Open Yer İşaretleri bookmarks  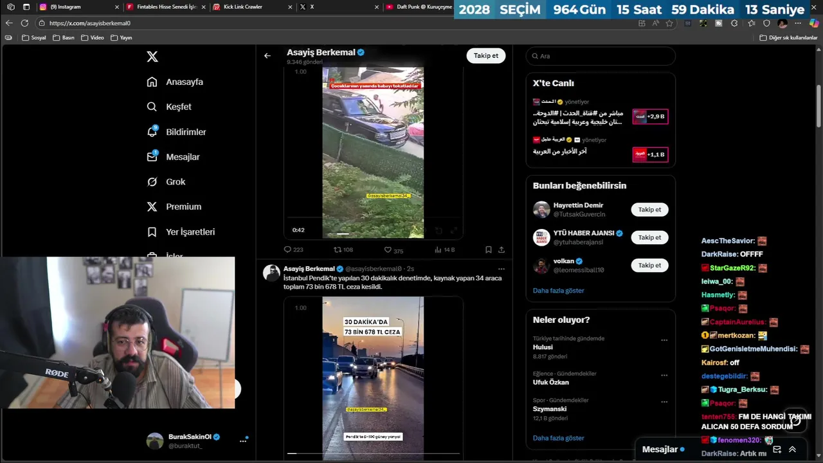pos(181,232)
